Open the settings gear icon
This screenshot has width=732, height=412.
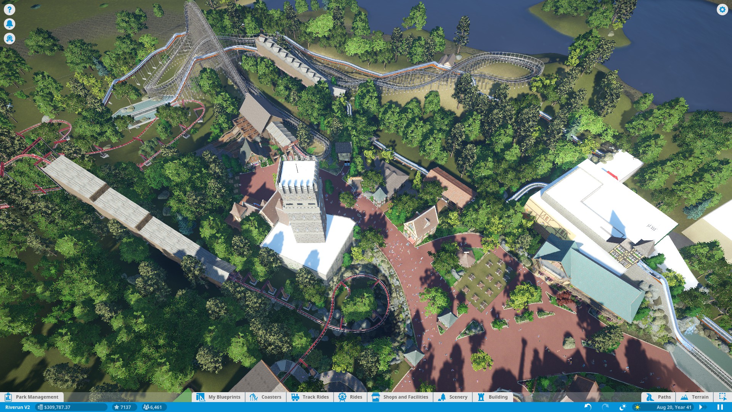(722, 10)
